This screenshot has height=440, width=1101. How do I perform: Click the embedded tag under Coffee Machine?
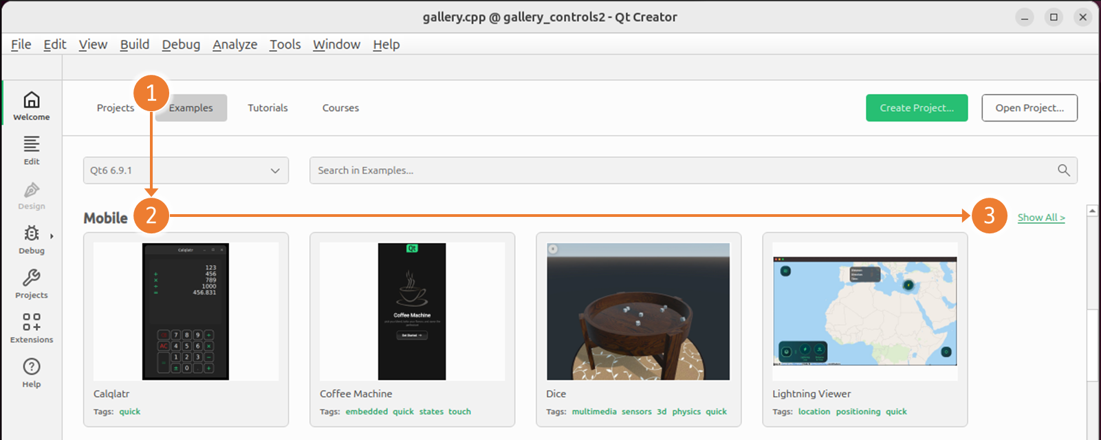pyautogui.click(x=367, y=412)
